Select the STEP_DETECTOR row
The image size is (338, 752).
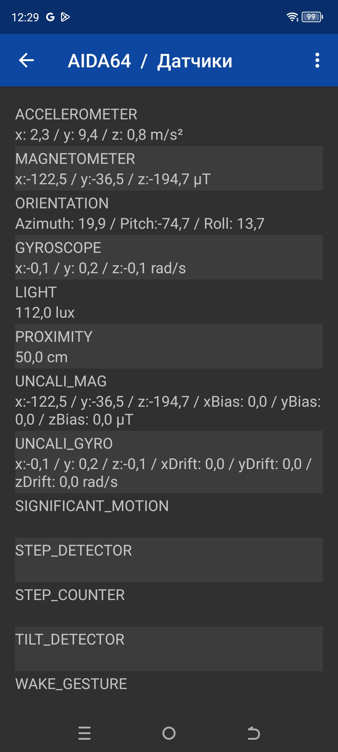[x=169, y=560]
